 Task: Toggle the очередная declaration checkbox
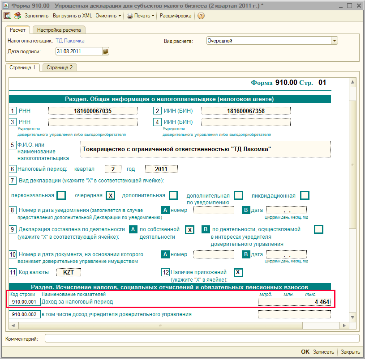pyautogui.click(x=111, y=195)
